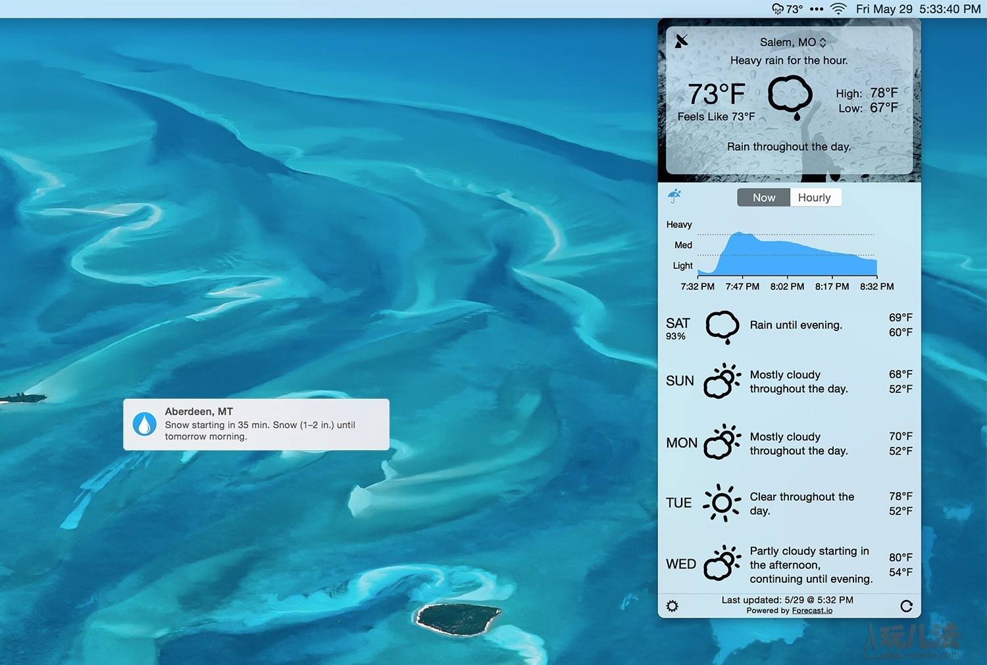Open the Forecast.io link
Image resolution: width=987 pixels, height=665 pixels.
click(x=812, y=610)
